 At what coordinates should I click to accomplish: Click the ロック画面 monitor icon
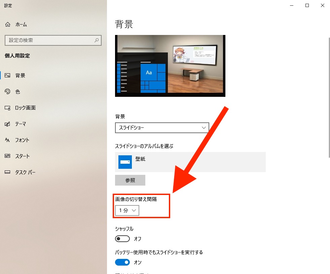pos(8,108)
